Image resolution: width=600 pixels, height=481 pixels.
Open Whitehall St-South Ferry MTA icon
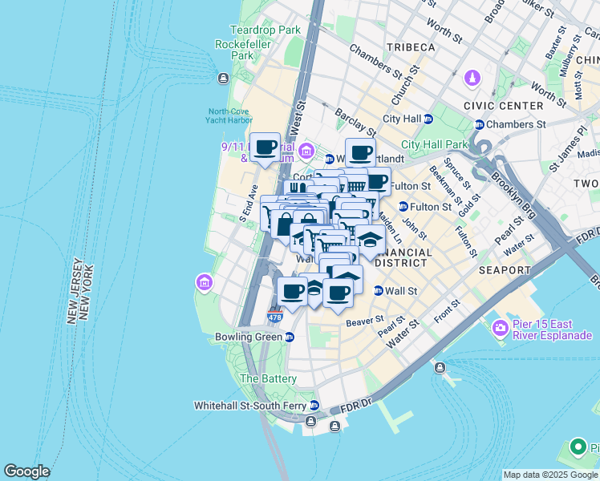(314, 406)
